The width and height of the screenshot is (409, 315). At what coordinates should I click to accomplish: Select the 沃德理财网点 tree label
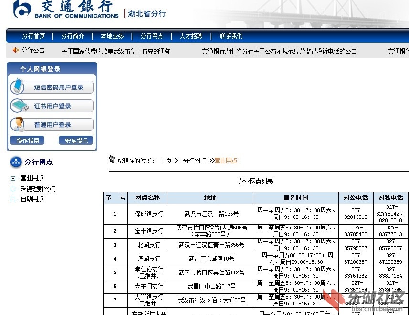[38, 189]
